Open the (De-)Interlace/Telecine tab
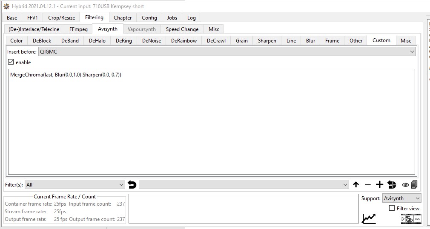 [x=34, y=29]
